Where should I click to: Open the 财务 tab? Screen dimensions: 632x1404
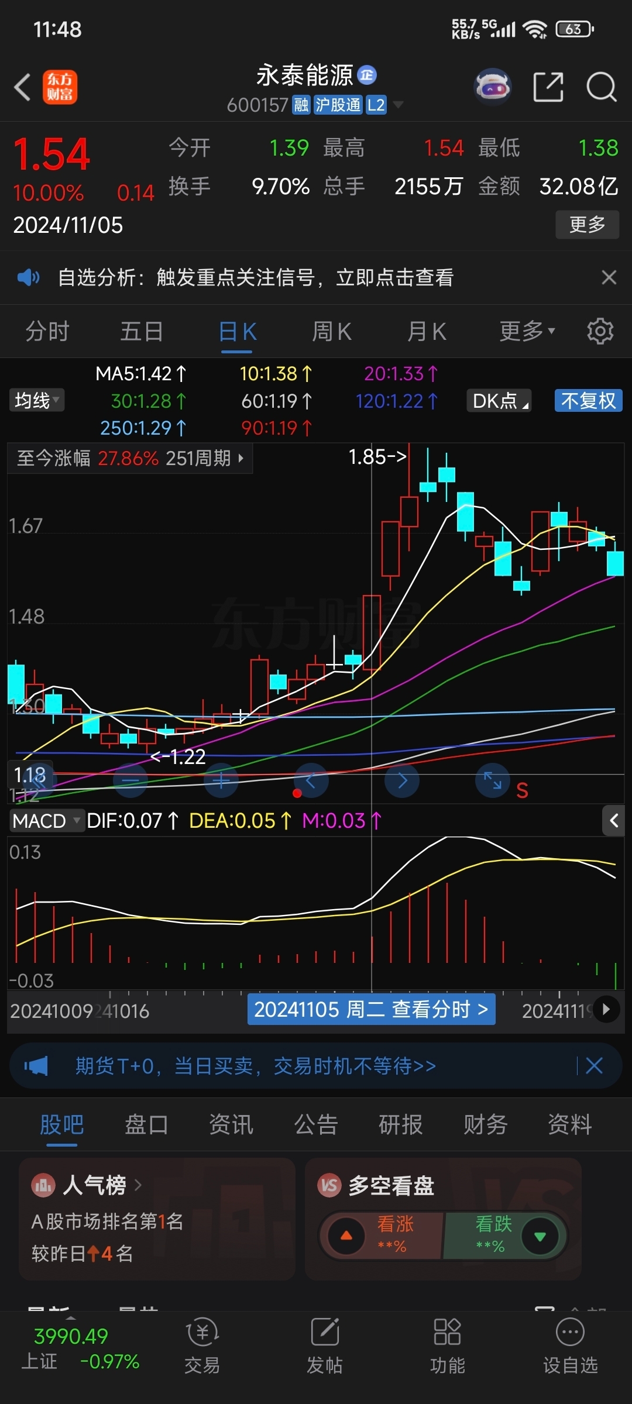click(486, 1124)
